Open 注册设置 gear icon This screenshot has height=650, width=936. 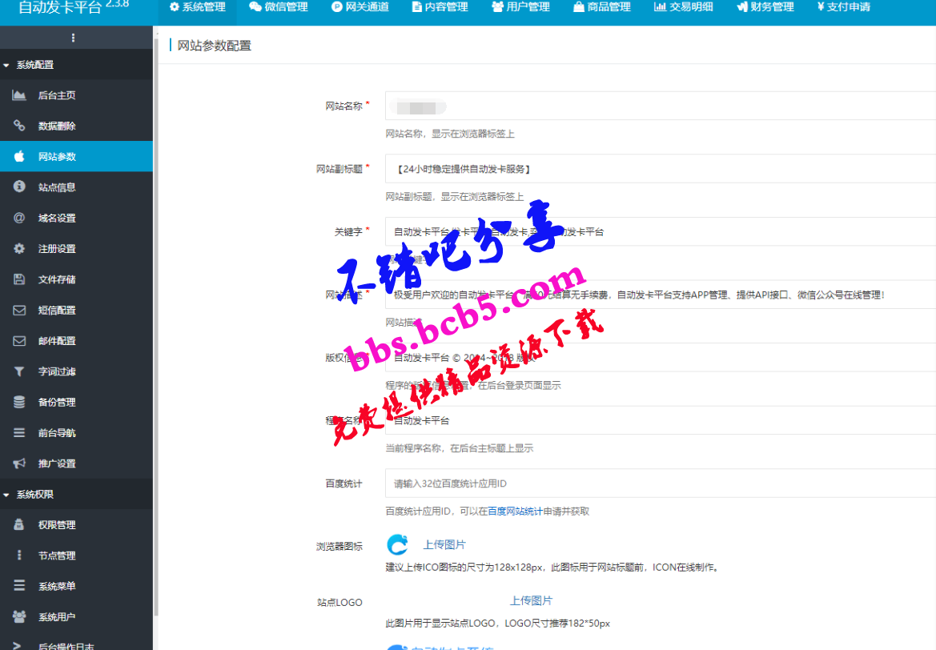[x=19, y=248]
